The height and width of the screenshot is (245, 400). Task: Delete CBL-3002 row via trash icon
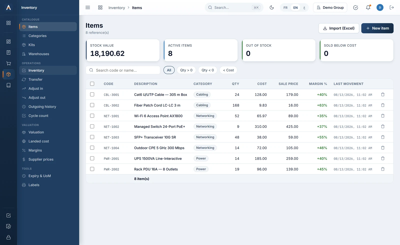[x=383, y=105]
